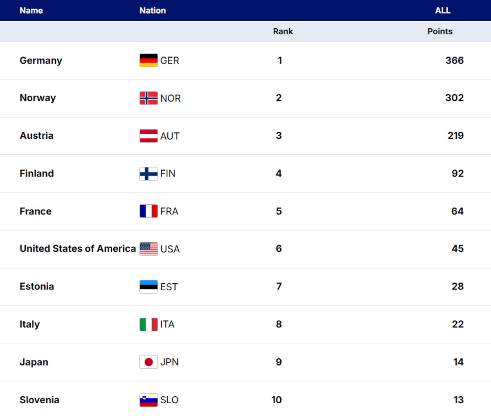Click the Points sub-header
This screenshot has width=491, height=418.
[x=440, y=32]
